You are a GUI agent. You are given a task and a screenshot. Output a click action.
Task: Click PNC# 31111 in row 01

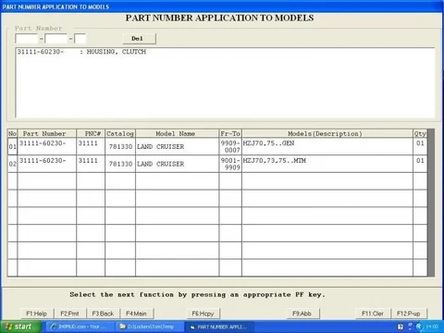tap(88, 143)
